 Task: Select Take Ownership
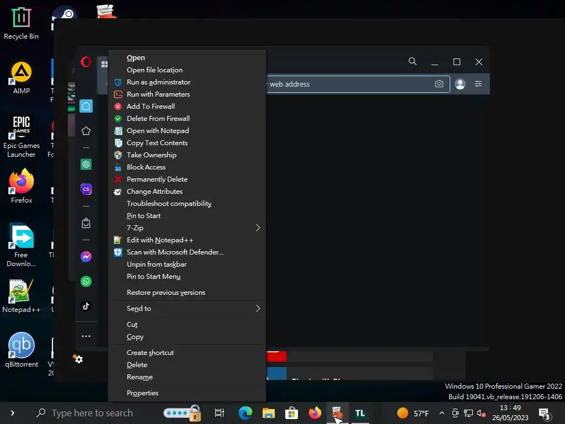[186, 155]
